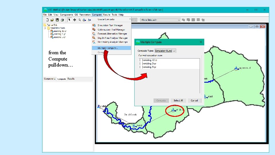Choose Depth-Area Analysis Manager entry
The image size is (275, 155).
[x=111, y=38]
